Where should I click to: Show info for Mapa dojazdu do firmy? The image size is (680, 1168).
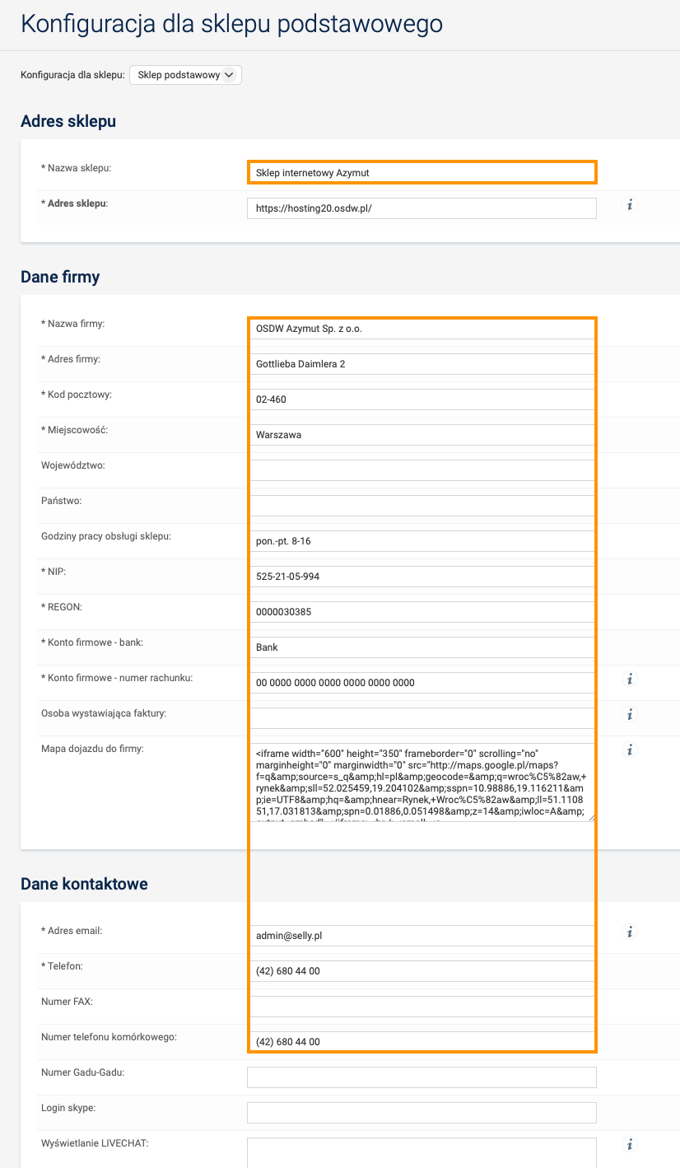[630, 750]
